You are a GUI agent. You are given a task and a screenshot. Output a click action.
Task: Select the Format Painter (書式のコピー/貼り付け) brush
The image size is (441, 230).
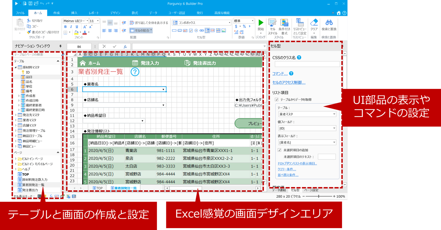[29, 32]
